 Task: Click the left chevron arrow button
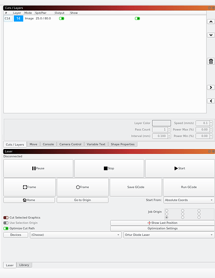(x=211, y=101)
